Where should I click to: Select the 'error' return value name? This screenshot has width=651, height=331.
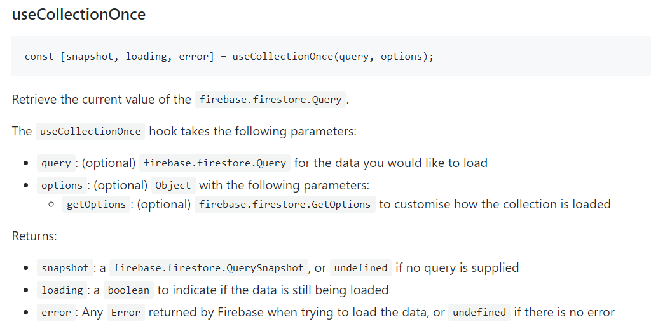(x=57, y=313)
